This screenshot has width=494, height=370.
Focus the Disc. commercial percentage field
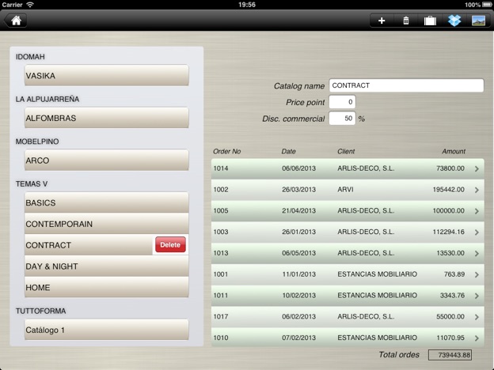pos(342,119)
